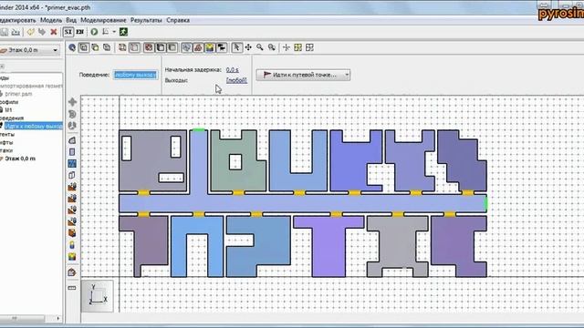
Task: Click the redo arrow icon
Action: click(x=42, y=32)
